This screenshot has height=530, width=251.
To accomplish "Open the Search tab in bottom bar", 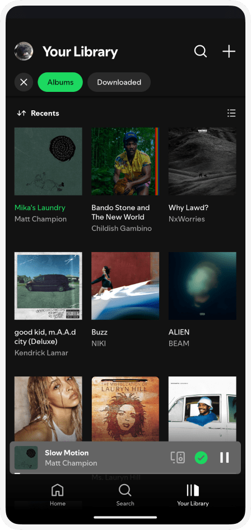I will click(x=125, y=495).
